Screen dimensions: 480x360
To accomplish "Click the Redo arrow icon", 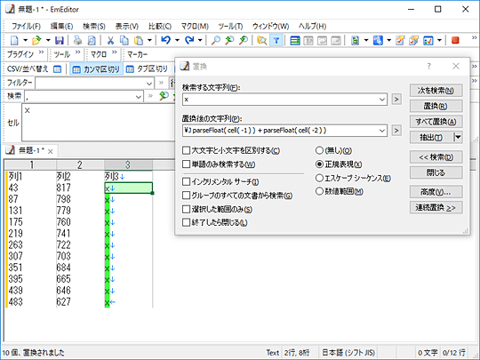I will [189, 40].
